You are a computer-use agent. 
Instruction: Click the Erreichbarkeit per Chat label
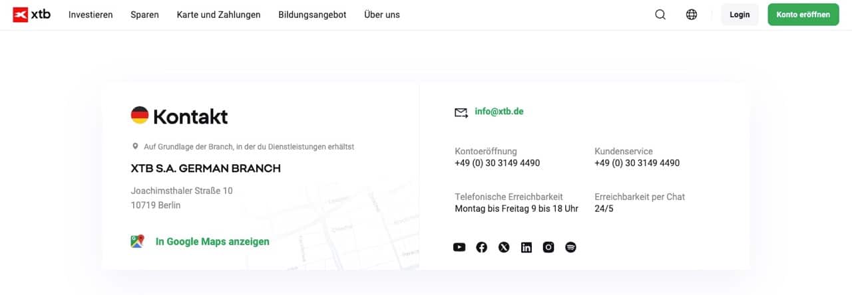(x=640, y=197)
